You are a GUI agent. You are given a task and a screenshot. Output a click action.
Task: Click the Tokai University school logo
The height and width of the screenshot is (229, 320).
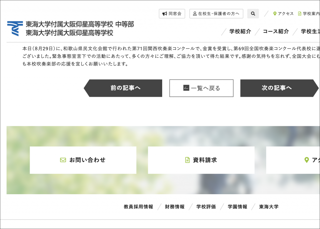(x=15, y=29)
